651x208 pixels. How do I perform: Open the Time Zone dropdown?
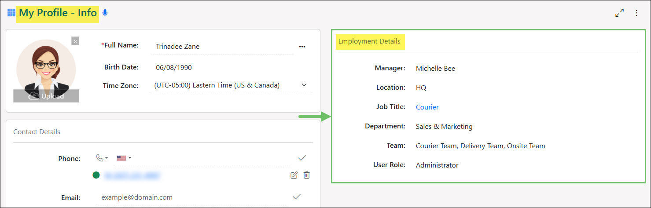(231, 85)
